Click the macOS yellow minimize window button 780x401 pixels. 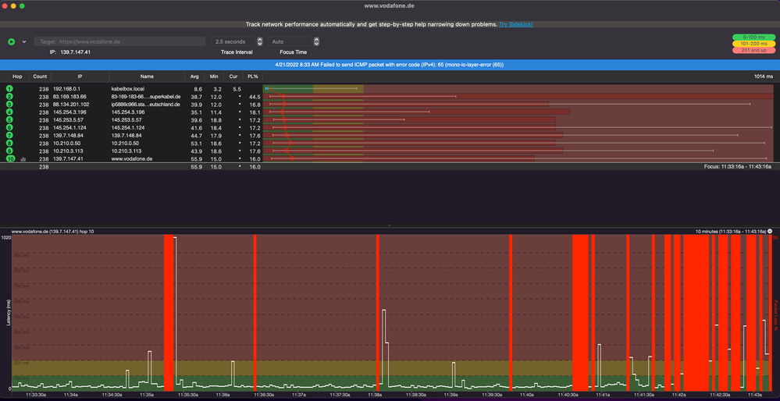(x=13, y=6)
